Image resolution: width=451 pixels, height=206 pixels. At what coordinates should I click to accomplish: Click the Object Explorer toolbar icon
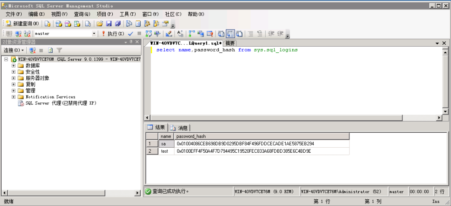(147, 24)
